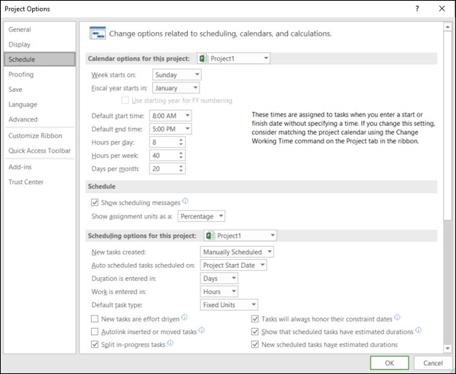Uncheck Split in-progress tasks
The image size is (456, 374).
tap(95, 344)
